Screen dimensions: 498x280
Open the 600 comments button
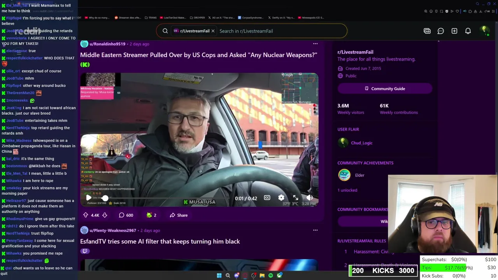pos(126,215)
